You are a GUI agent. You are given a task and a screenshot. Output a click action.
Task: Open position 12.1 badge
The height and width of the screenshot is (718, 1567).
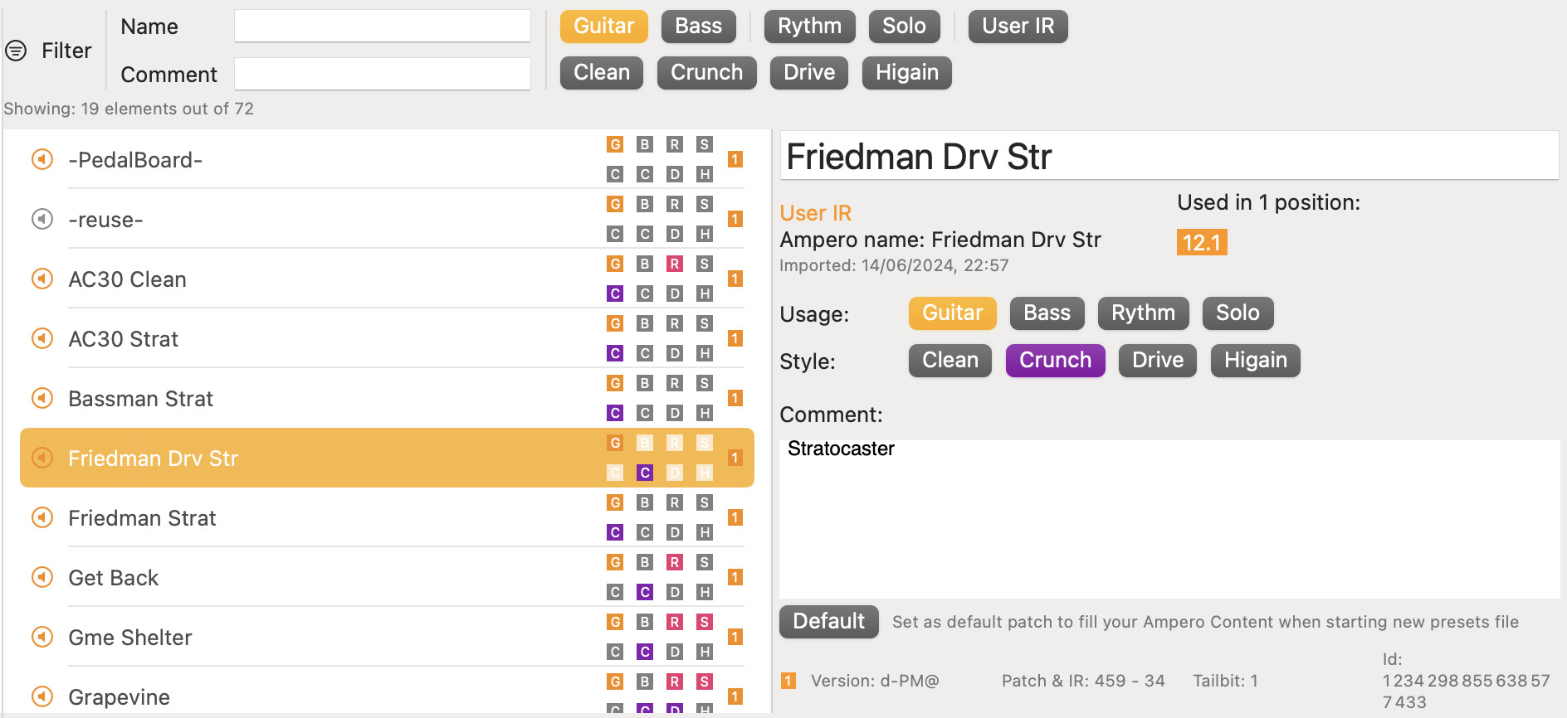[1201, 243]
